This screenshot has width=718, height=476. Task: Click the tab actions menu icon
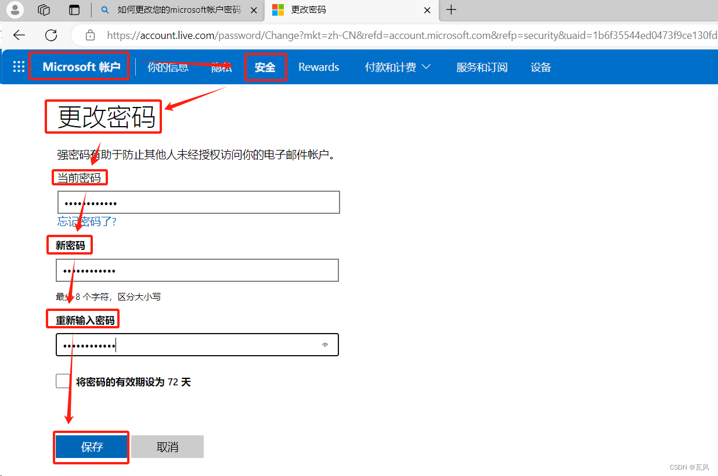(74, 10)
